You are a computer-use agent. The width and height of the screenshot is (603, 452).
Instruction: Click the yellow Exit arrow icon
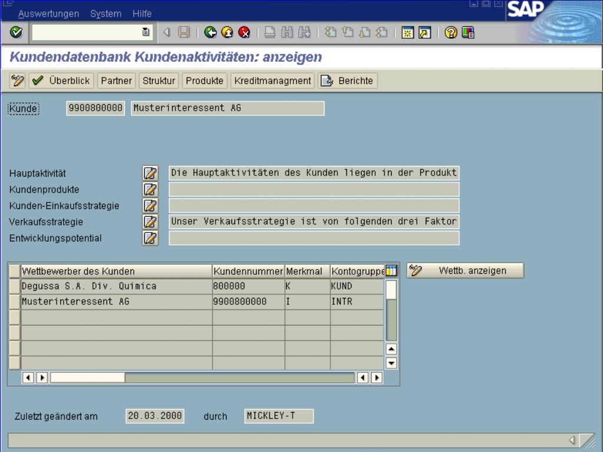point(227,32)
